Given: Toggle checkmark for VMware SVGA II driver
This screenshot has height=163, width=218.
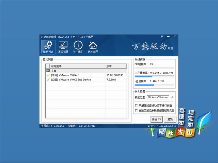Looking at the screenshot, I should pos(48,75).
